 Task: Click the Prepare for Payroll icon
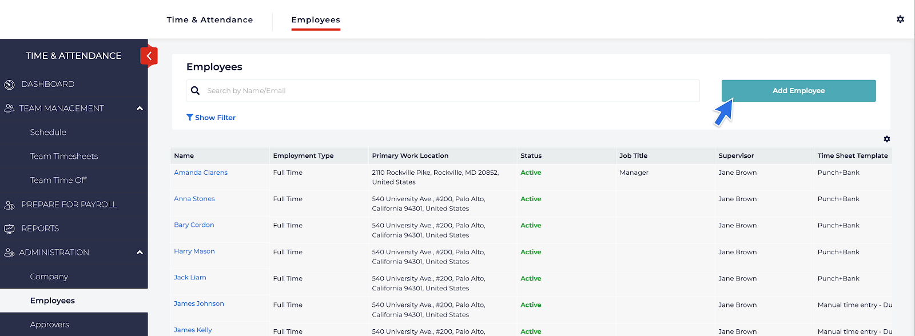(10, 205)
